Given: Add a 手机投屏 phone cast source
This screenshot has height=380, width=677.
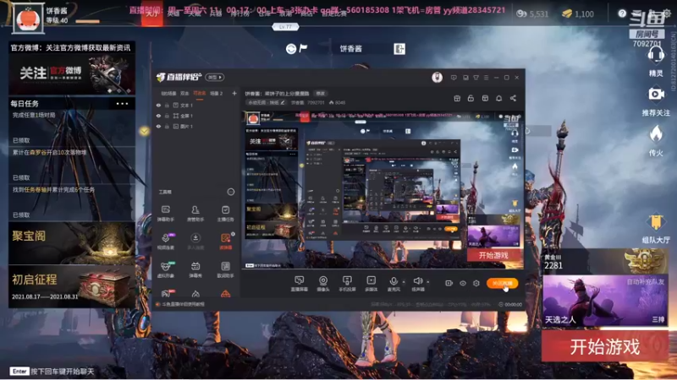Looking at the screenshot, I should click(347, 284).
